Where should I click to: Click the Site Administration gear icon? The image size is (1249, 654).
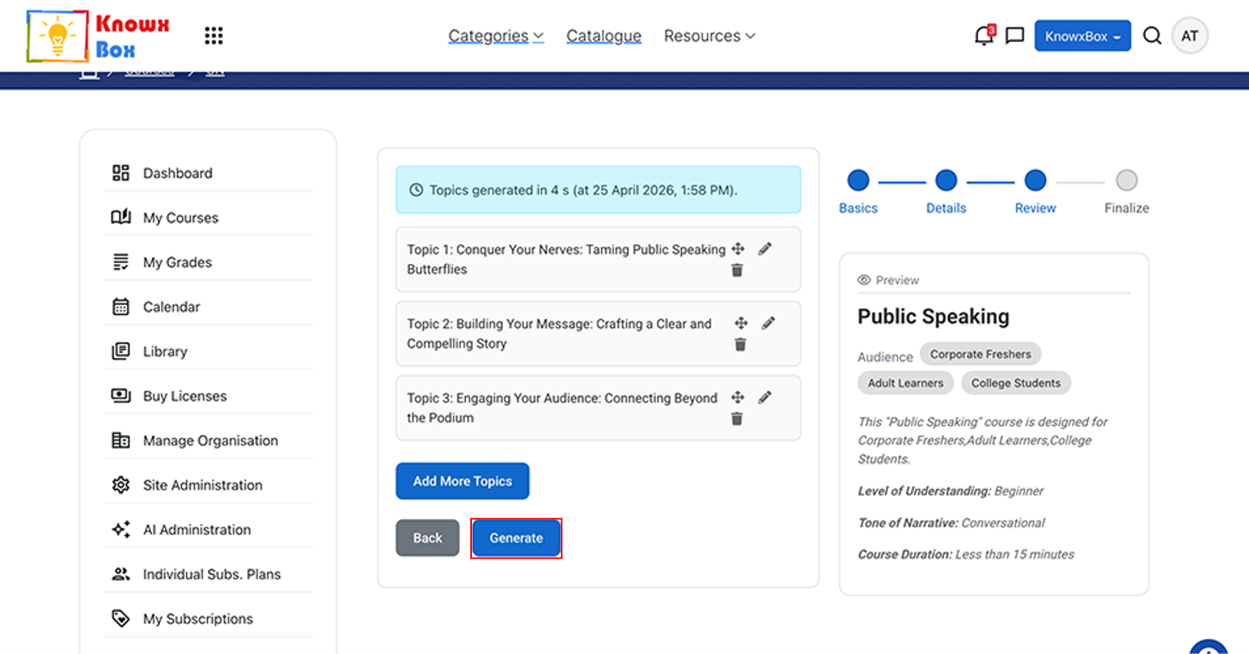[121, 485]
